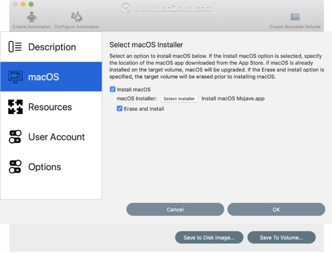Click the Install macOS Mojave.app filename
Viewport: 332px width, 253px height.
(233, 99)
